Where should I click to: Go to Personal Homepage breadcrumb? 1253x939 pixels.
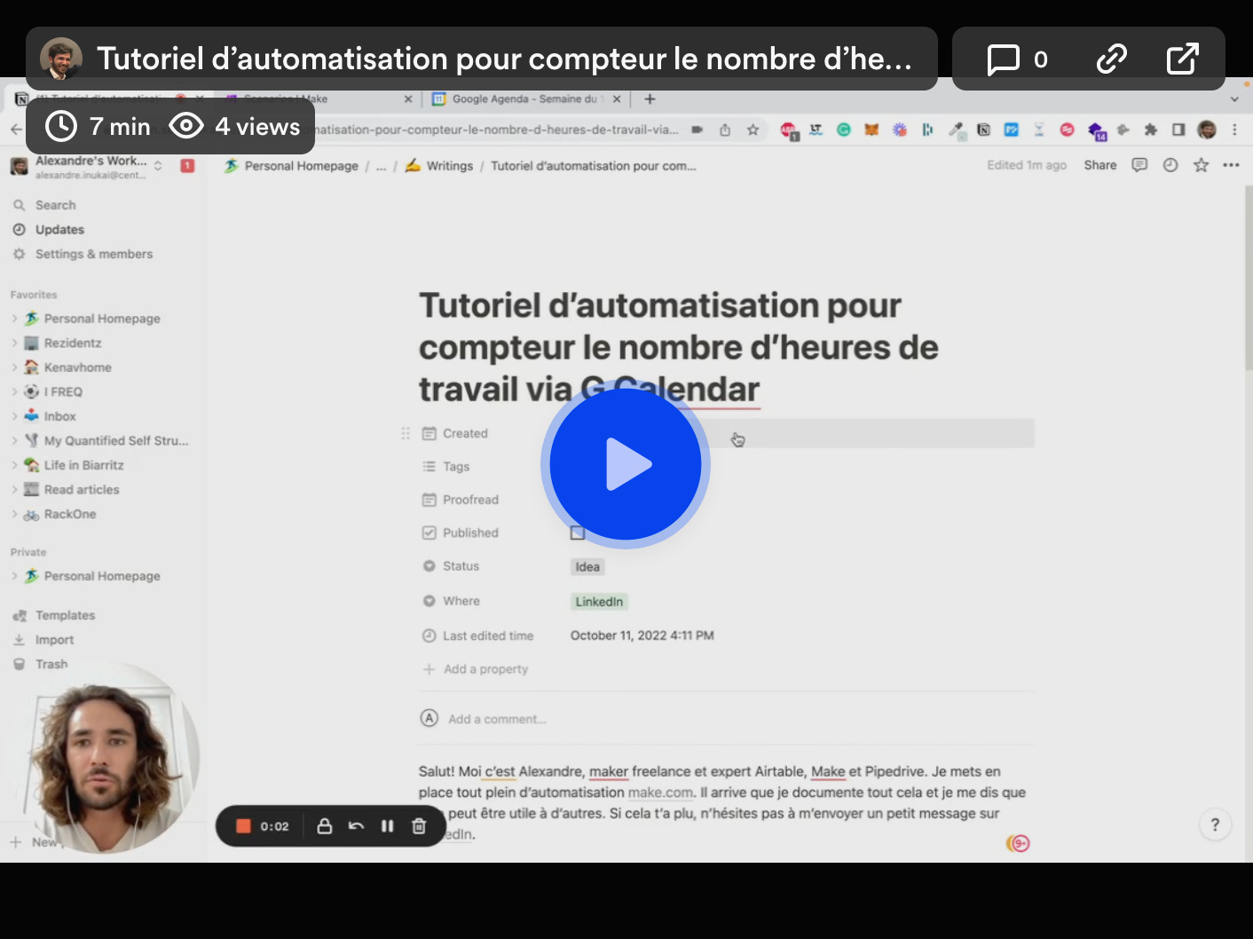[x=291, y=166]
